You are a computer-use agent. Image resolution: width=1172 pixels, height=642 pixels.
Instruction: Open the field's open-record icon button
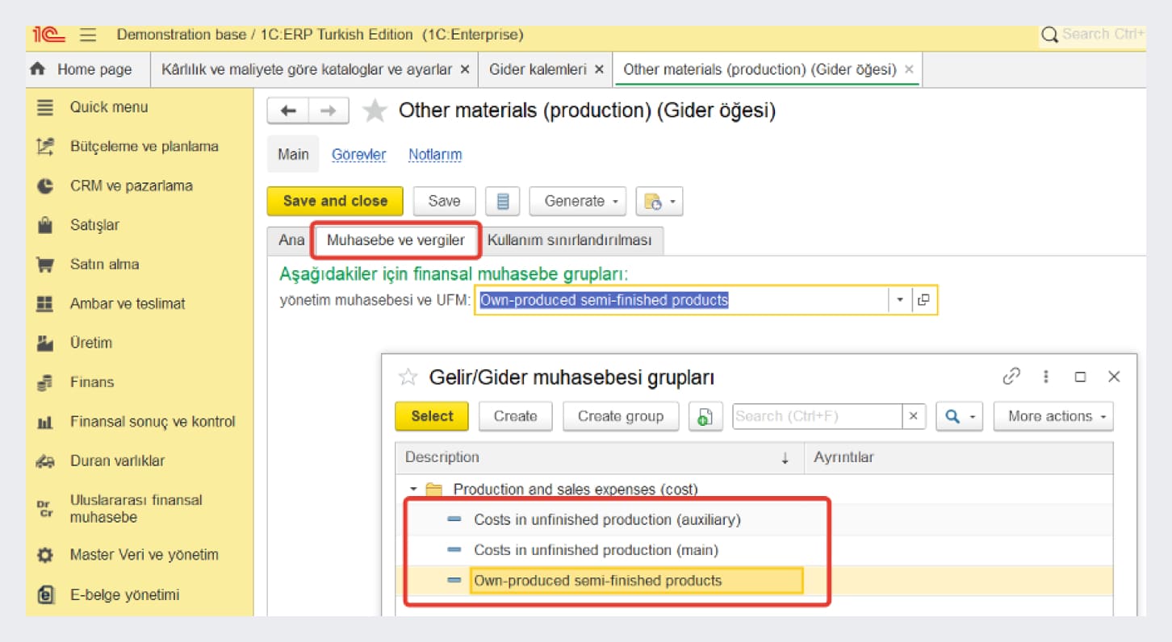(924, 300)
